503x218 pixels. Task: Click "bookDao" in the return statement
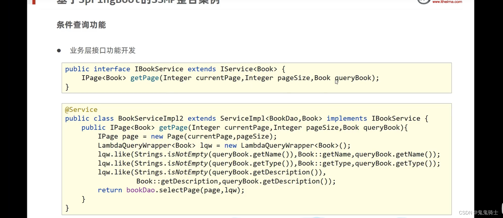[x=141, y=190]
